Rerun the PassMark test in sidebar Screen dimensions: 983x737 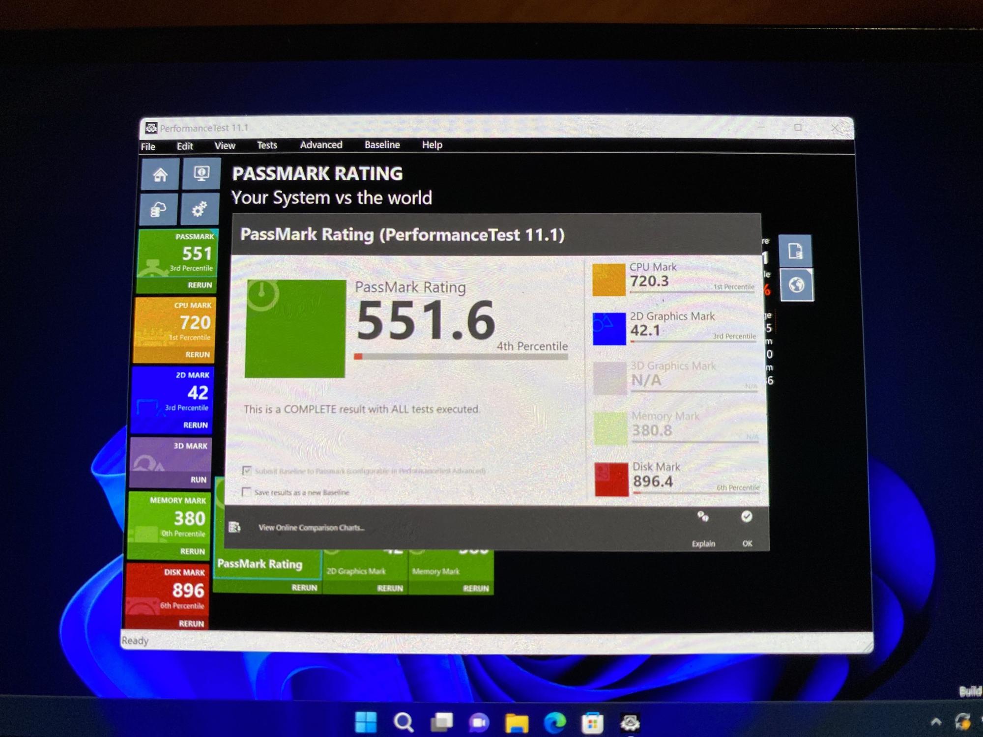point(200,285)
